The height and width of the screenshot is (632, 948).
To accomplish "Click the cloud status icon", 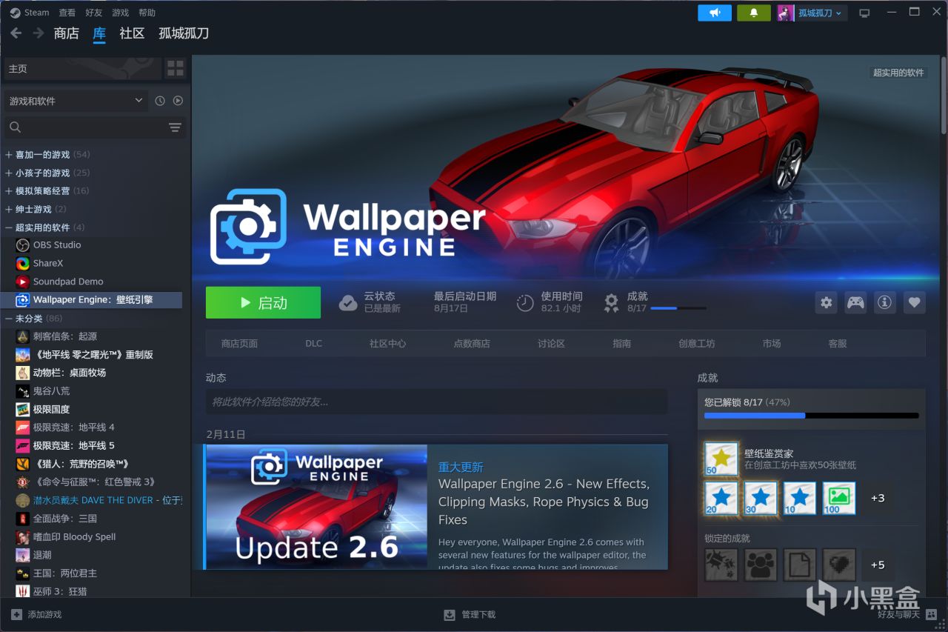I will [x=348, y=302].
